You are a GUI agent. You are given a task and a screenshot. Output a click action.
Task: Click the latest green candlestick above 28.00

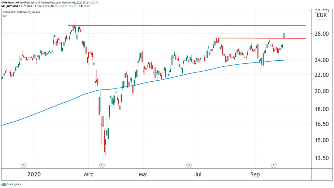pos(284,35)
